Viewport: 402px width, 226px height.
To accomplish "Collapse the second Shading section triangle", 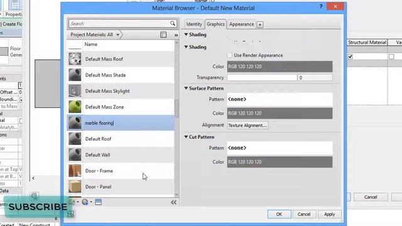I will [x=186, y=47].
